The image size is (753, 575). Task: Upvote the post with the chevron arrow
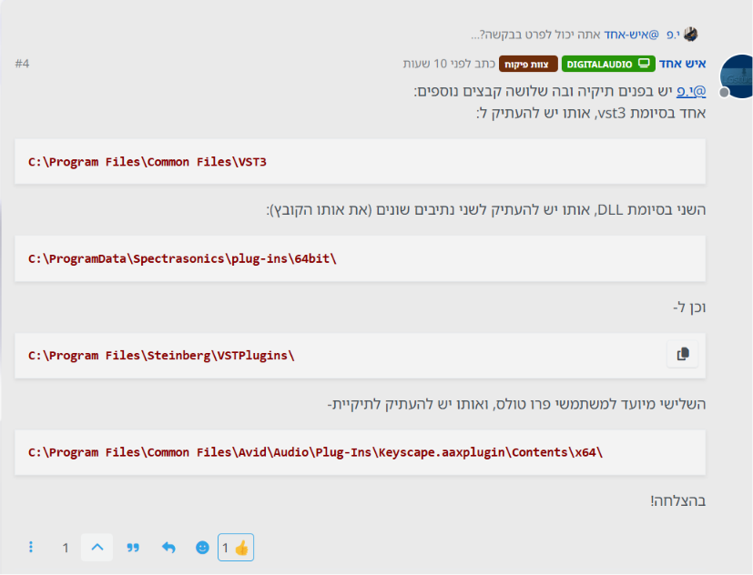97,547
